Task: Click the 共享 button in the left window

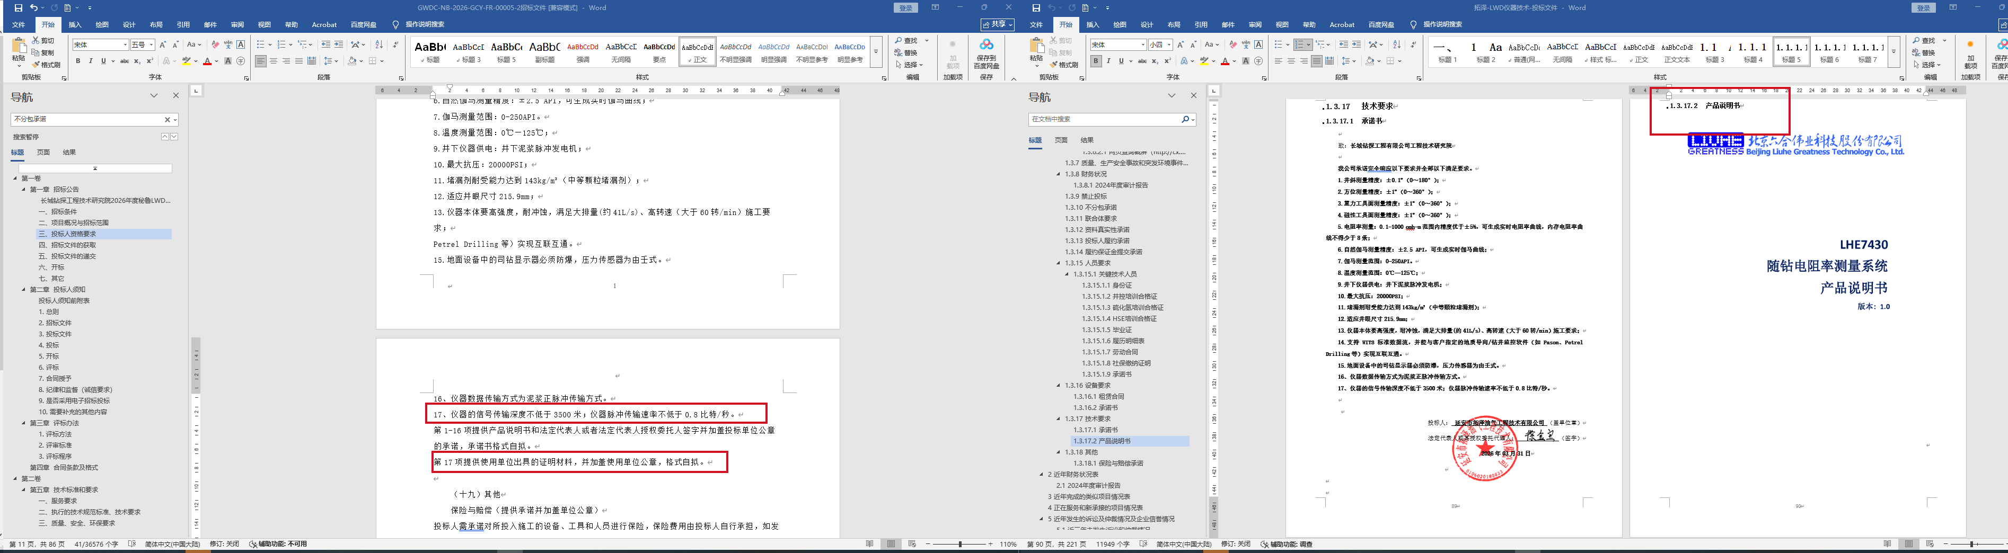Action: [x=998, y=25]
